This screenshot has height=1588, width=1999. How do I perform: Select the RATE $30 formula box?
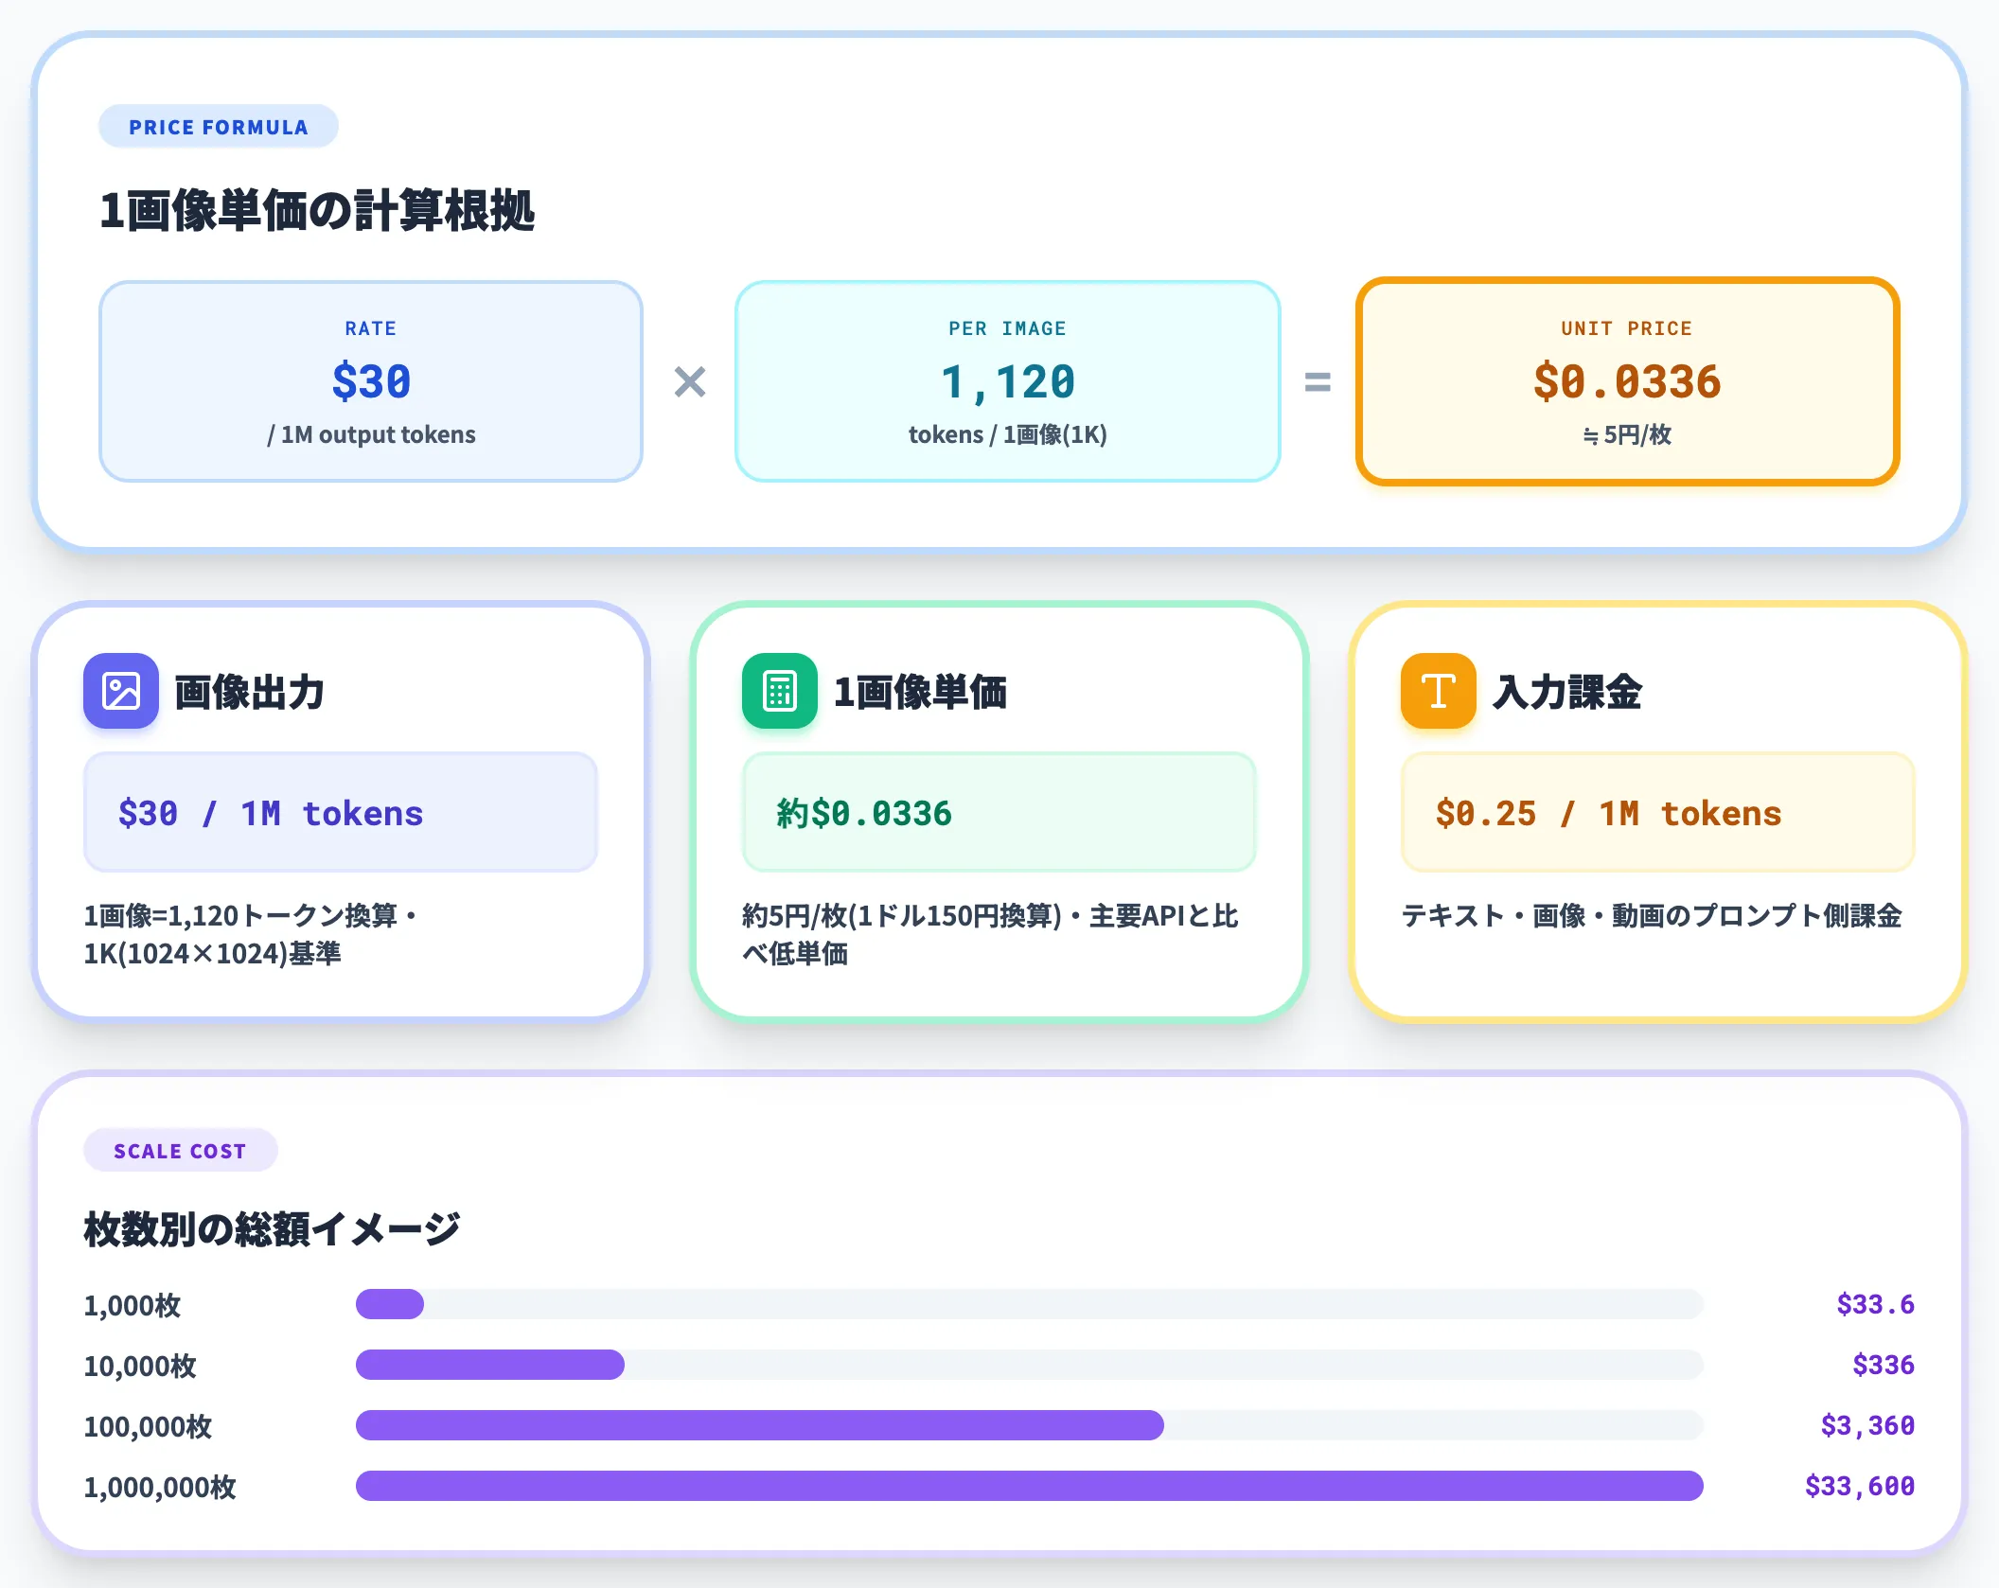pyautogui.click(x=371, y=381)
